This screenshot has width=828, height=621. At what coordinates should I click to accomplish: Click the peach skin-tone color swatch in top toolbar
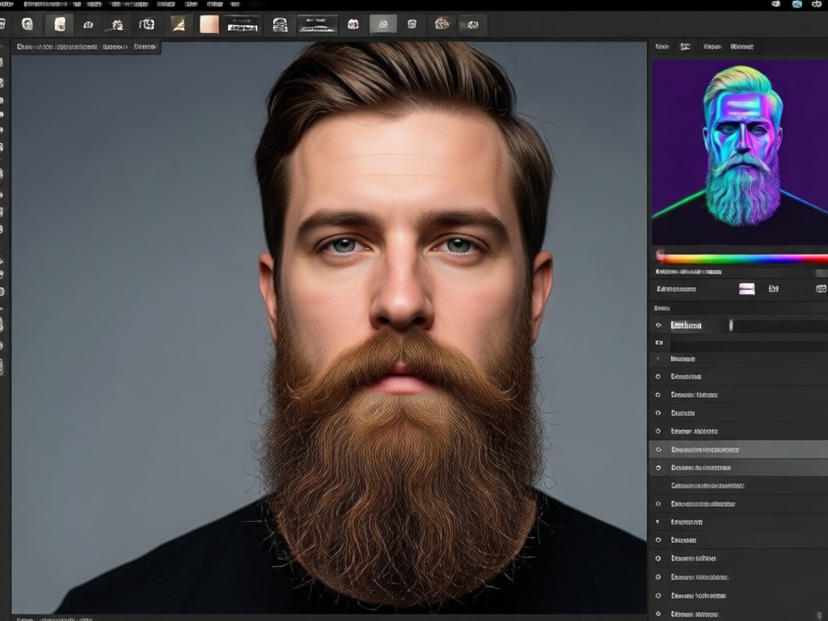pyautogui.click(x=209, y=24)
